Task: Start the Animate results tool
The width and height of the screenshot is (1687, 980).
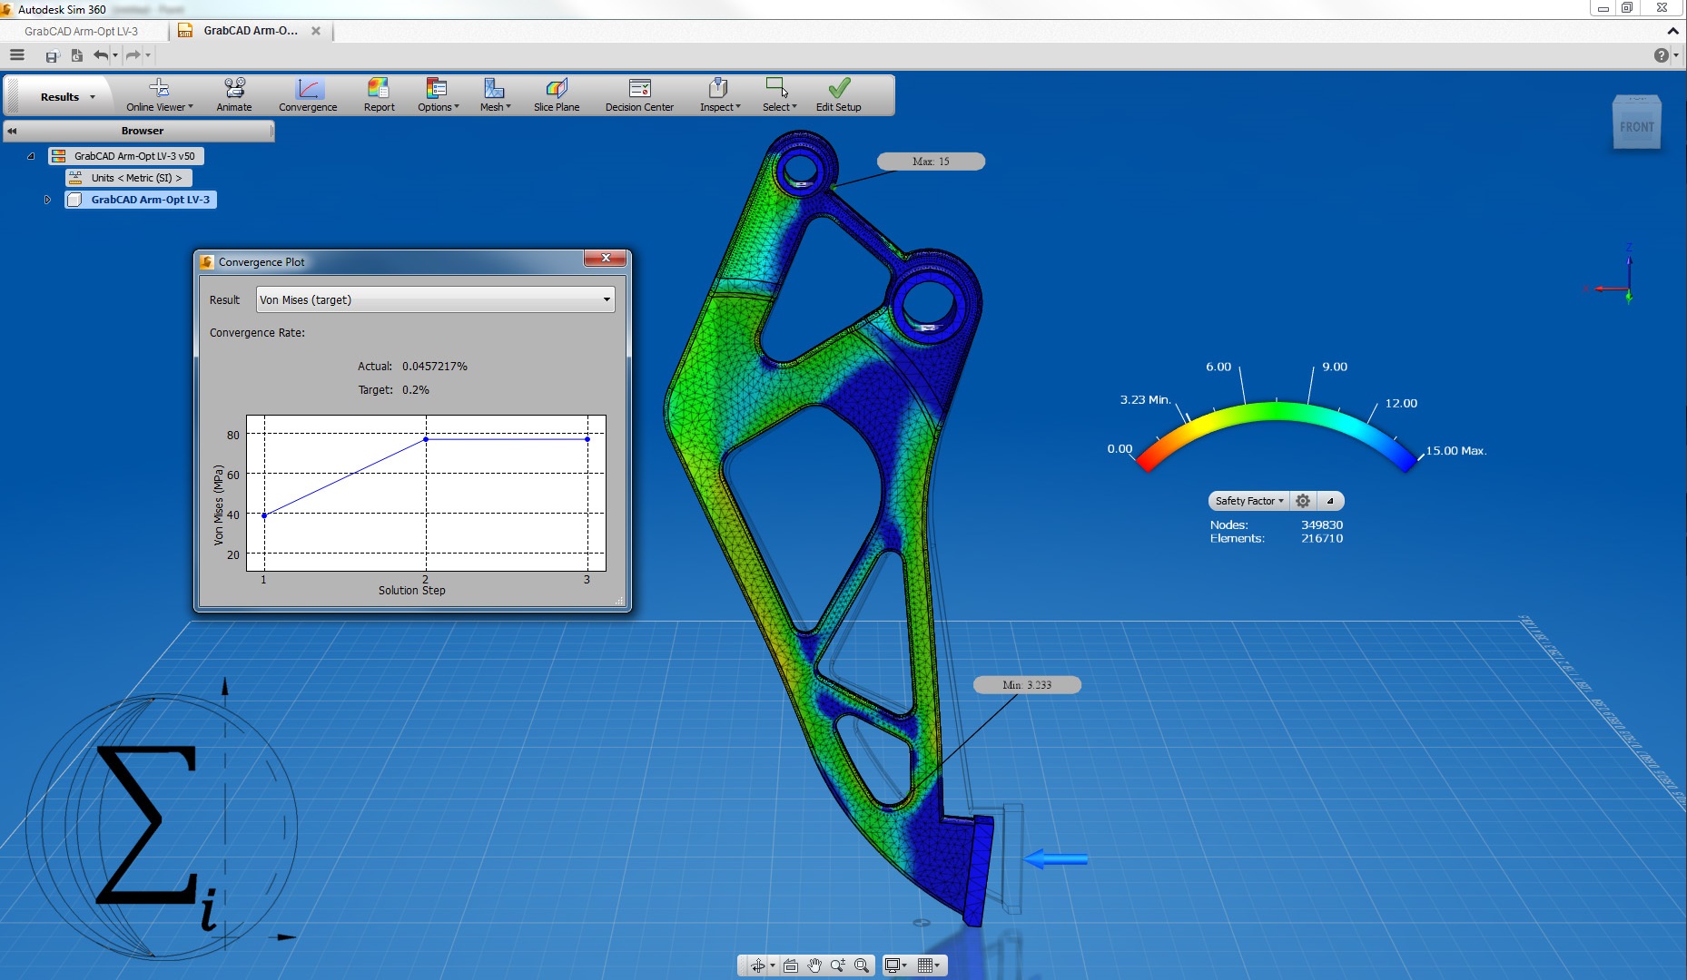Action: pos(234,95)
